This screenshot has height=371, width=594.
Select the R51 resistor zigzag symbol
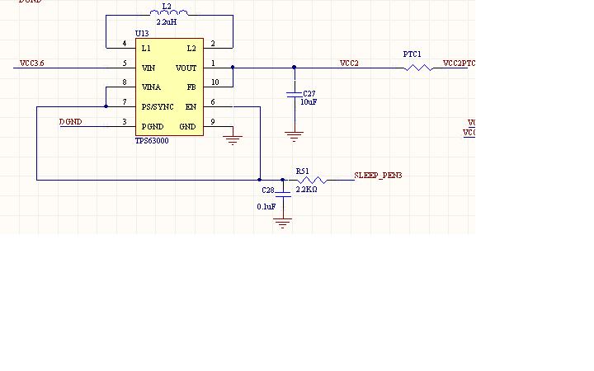(x=312, y=180)
